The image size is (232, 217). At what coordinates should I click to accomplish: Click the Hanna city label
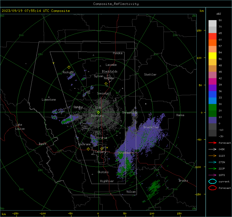tap(180, 115)
